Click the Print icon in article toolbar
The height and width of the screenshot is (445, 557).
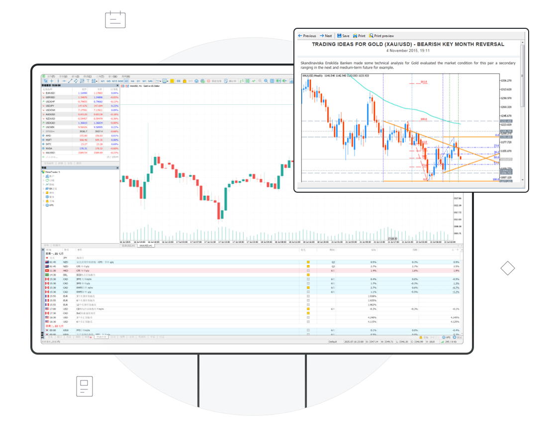[x=359, y=36]
